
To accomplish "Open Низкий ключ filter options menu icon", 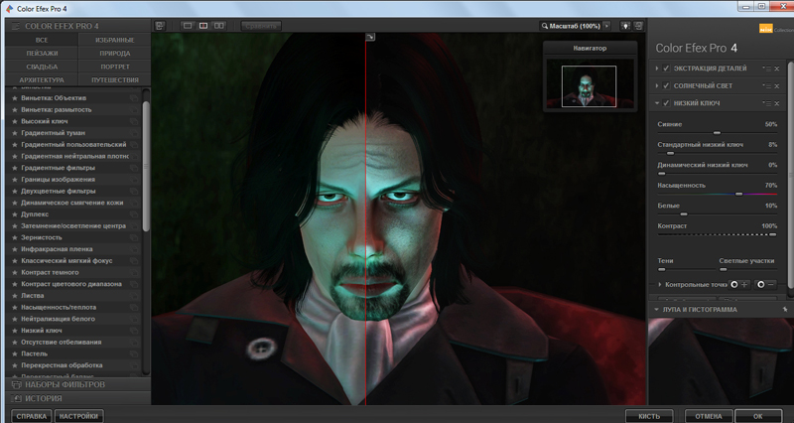I will pos(767,103).
